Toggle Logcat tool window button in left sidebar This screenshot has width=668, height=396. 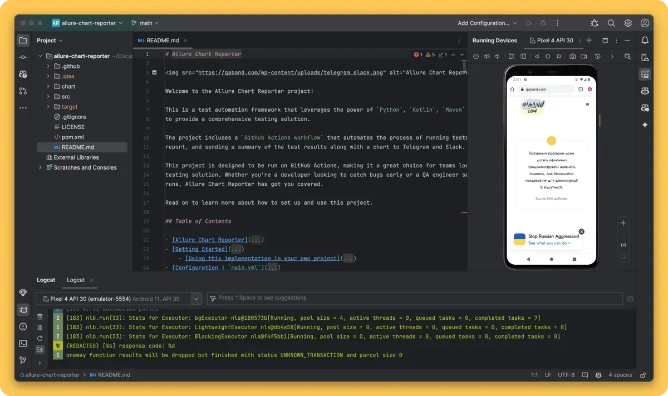coord(23,310)
